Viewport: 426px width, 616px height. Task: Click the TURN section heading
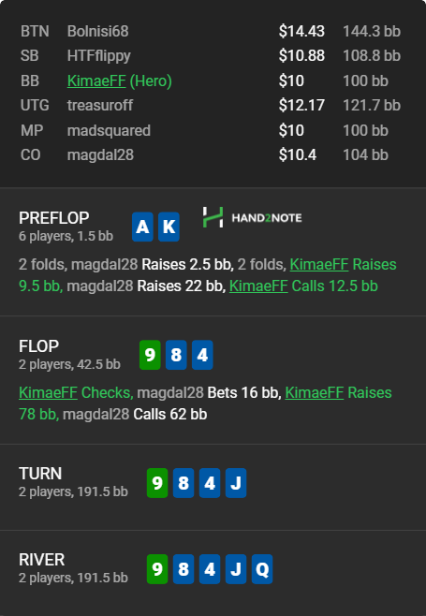click(x=40, y=474)
